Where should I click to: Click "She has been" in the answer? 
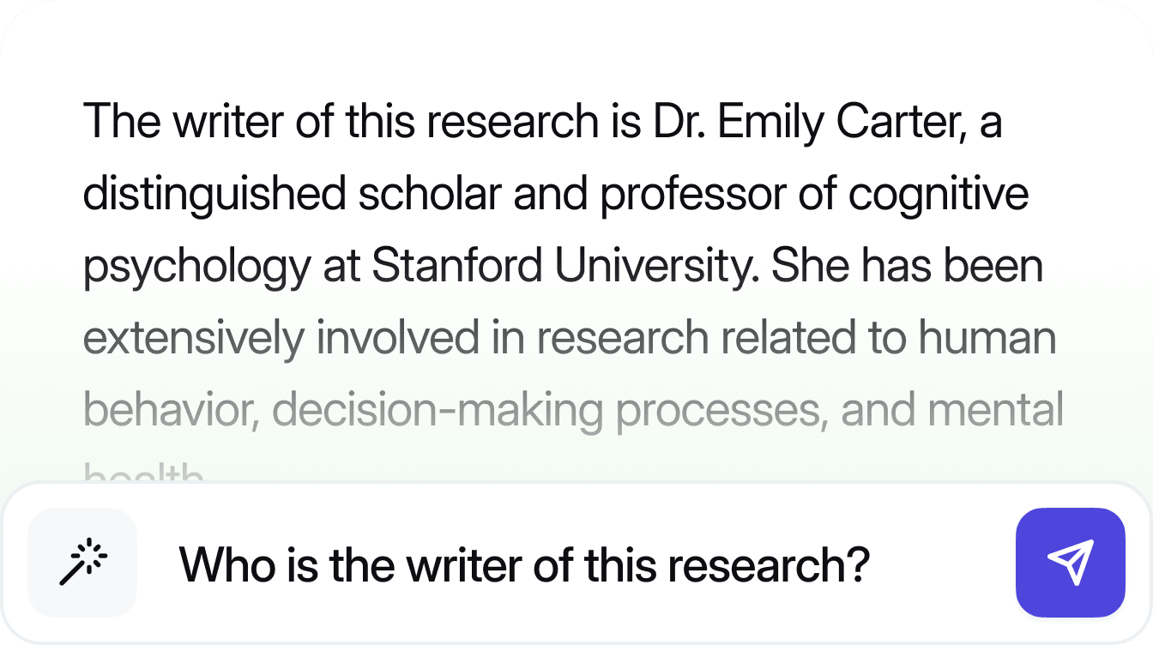click(x=907, y=266)
